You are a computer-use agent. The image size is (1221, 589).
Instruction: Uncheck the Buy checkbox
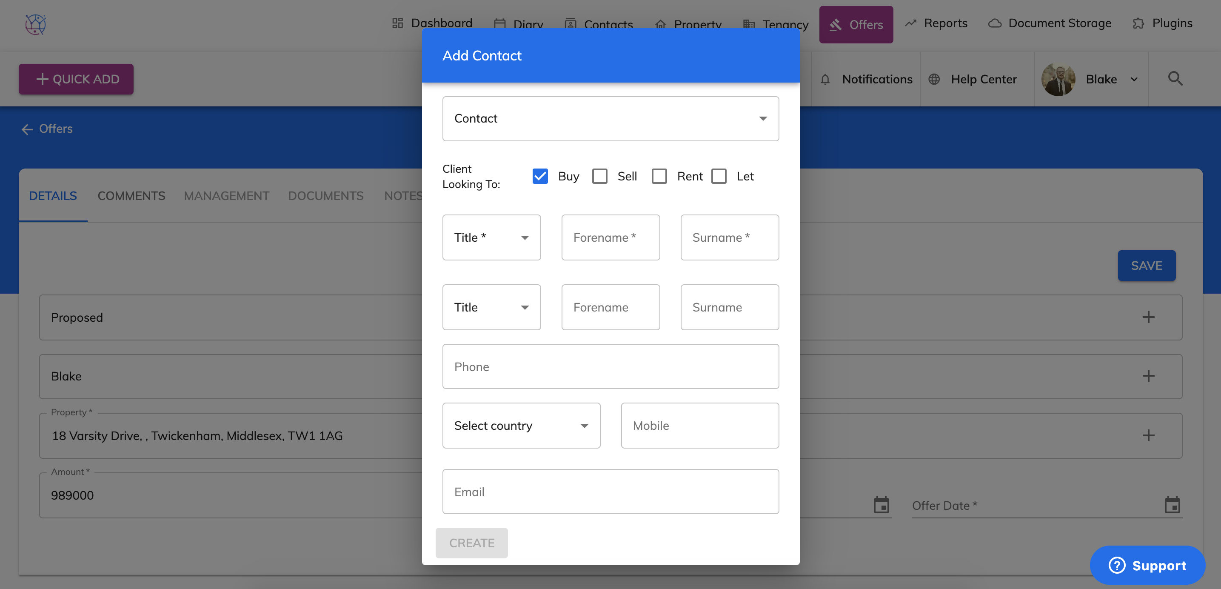540,177
